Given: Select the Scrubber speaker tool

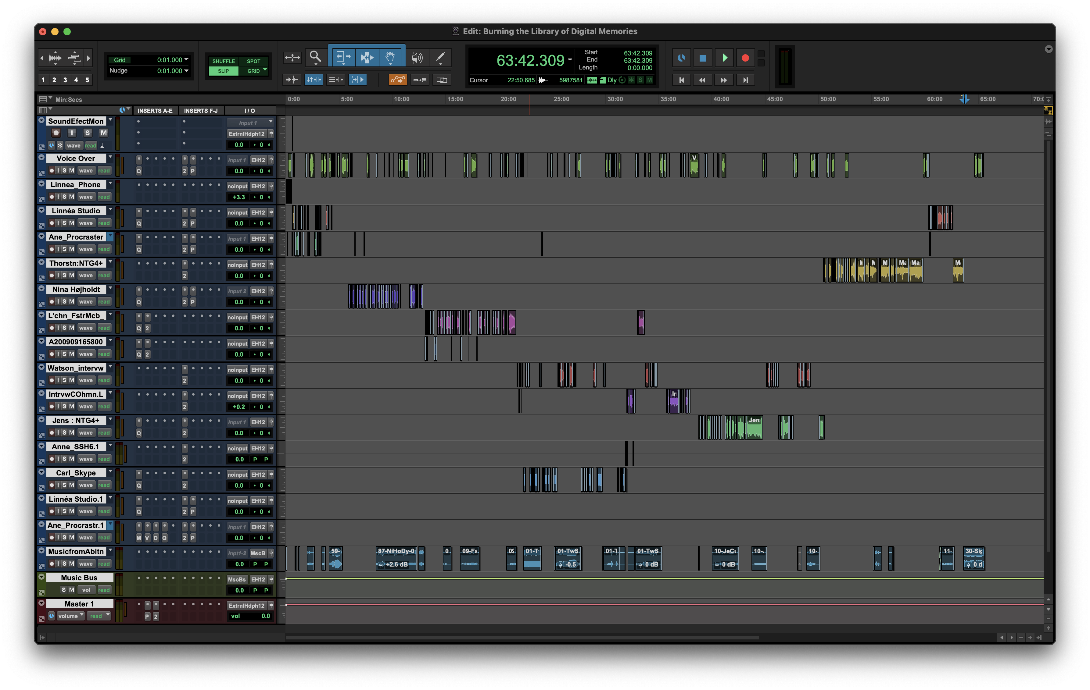Looking at the screenshot, I should (x=417, y=57).
